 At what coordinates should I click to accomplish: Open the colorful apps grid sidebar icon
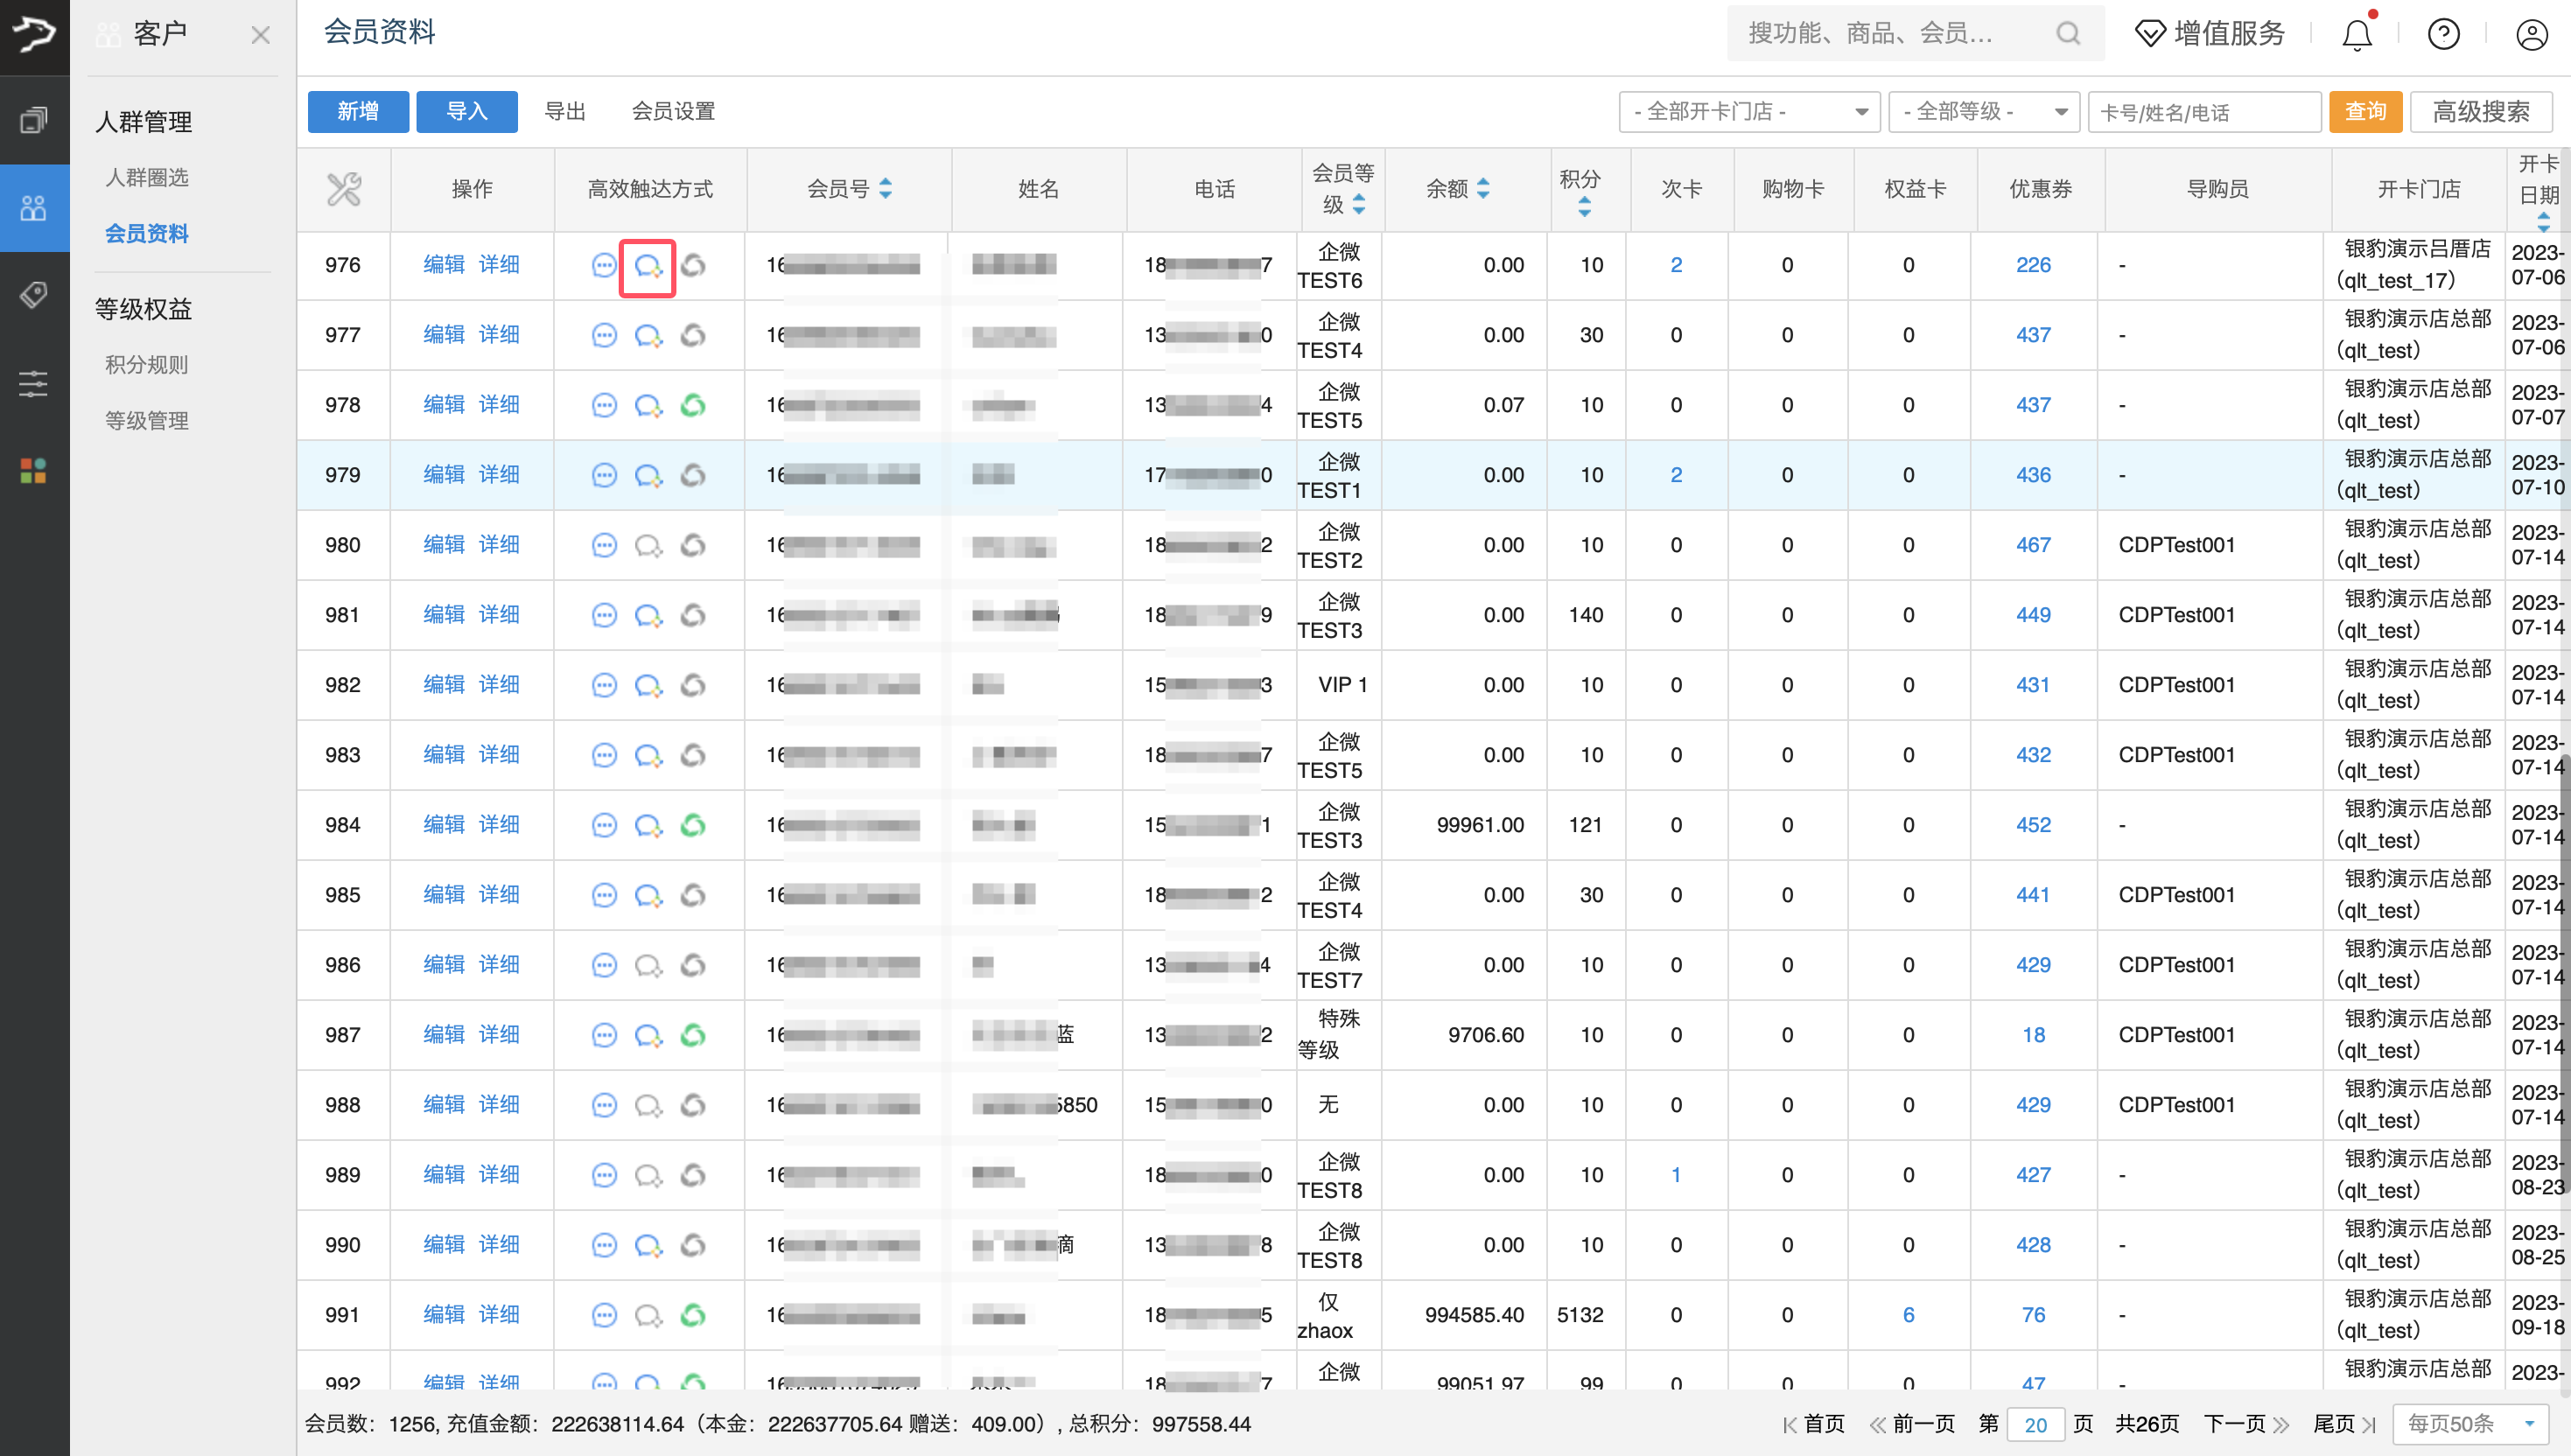34,470
